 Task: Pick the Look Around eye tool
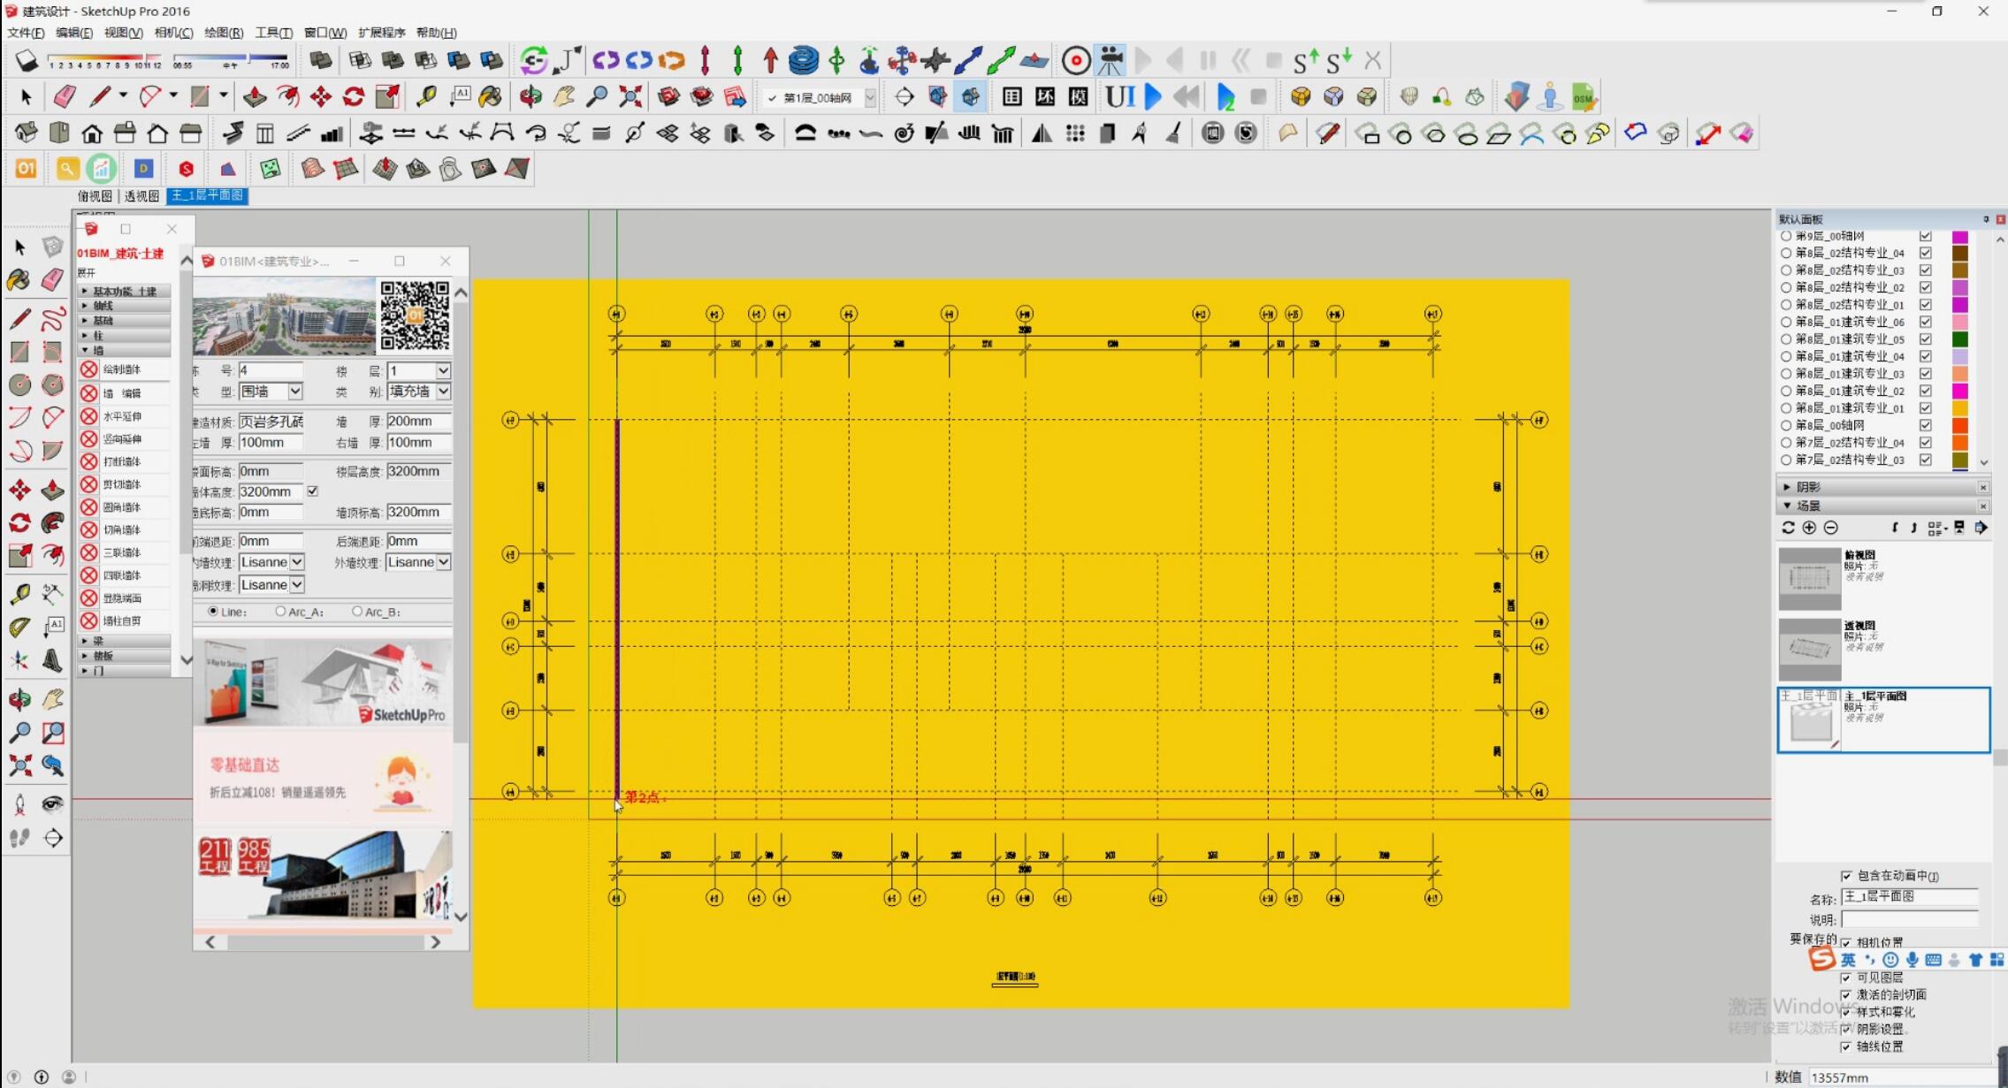click(53, 803)
